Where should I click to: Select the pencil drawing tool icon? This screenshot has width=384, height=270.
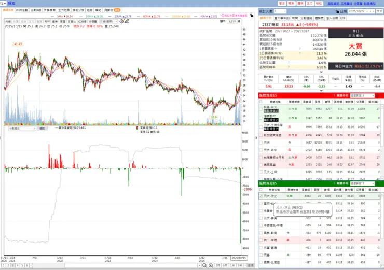(x=127, y=21)
